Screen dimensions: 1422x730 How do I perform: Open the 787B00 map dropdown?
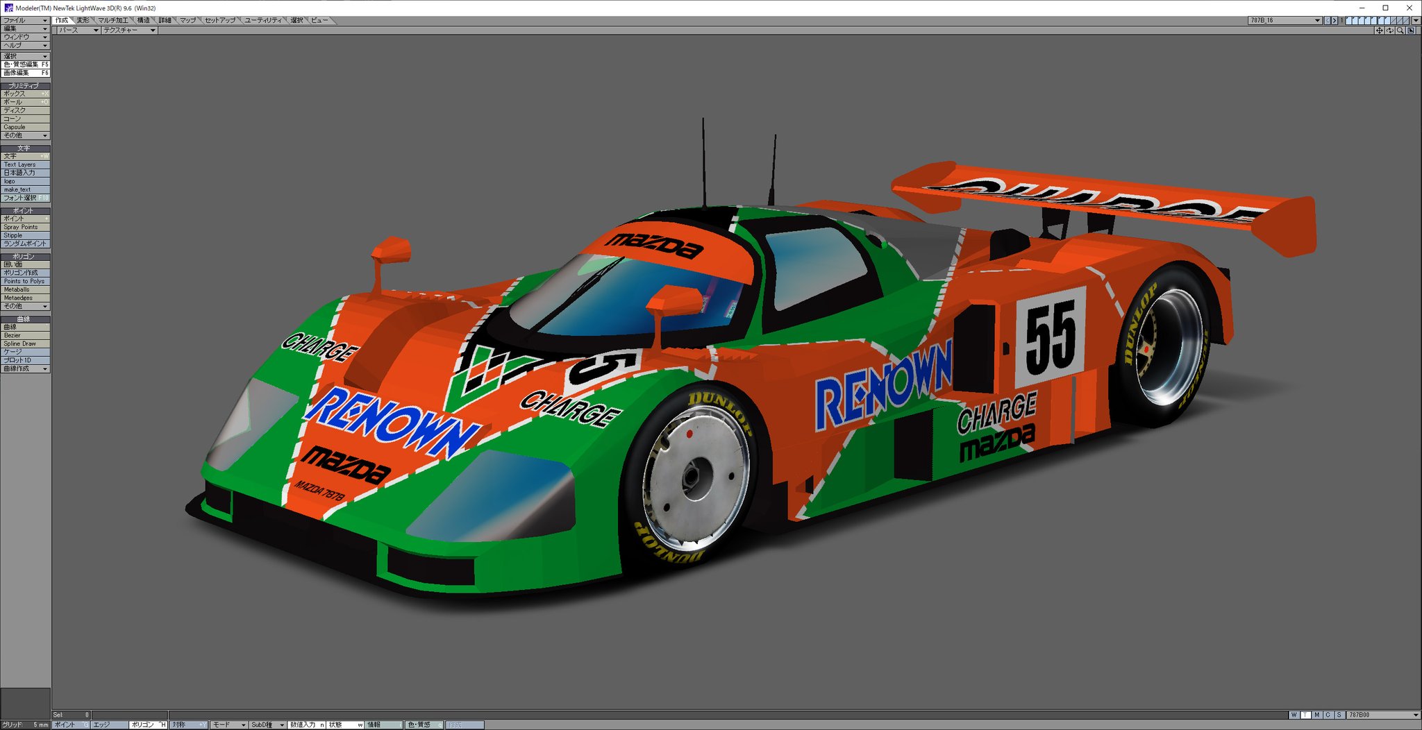tap(1384, 715)
